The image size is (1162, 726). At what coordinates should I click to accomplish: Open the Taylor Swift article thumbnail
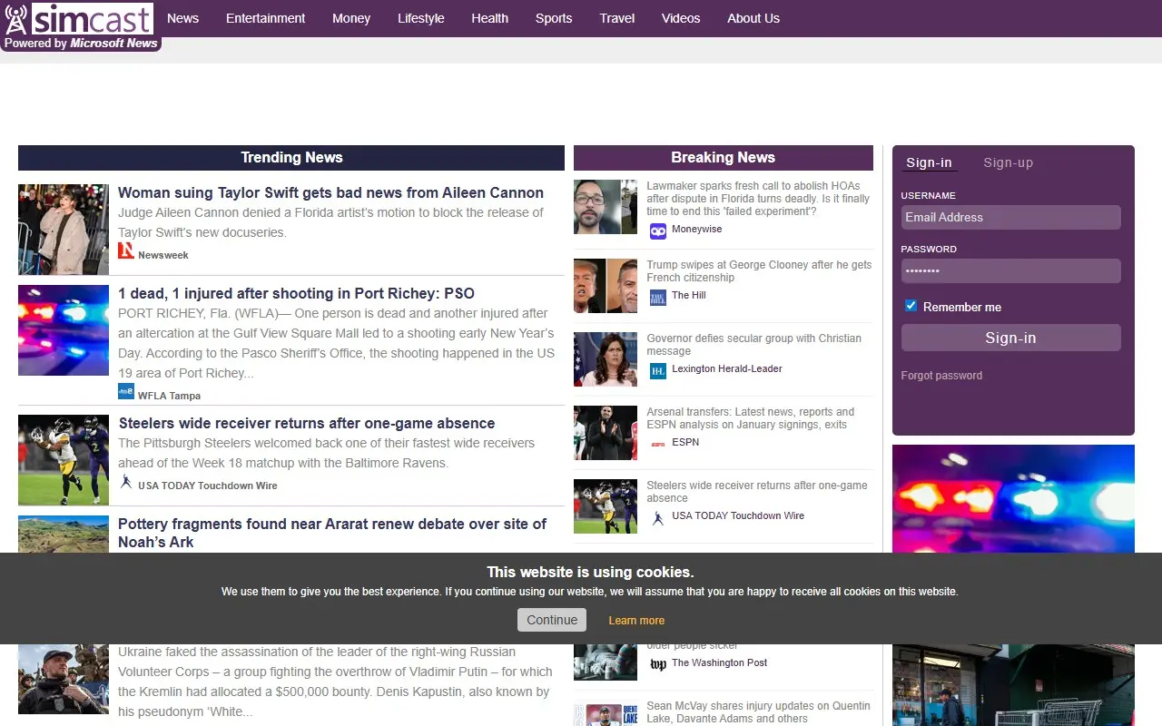[64, 230]
